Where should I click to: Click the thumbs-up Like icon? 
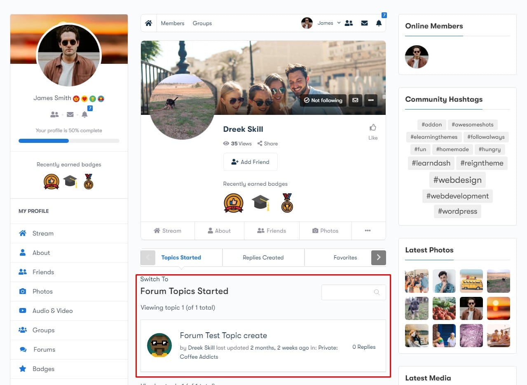373,127
